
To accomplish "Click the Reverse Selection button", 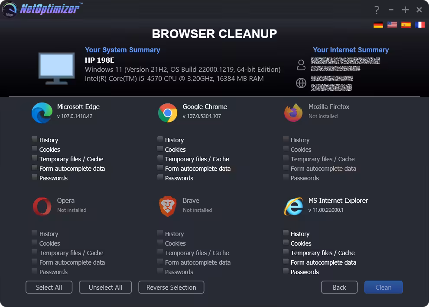I will (x=171, y=288).
